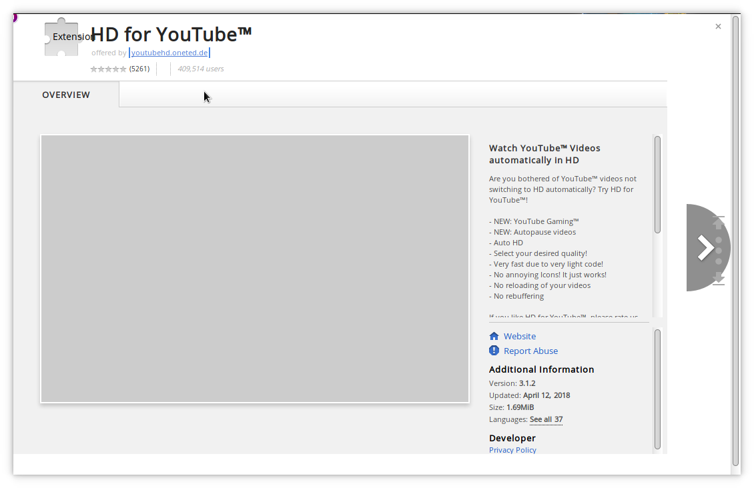754x488 pixels.
Task: Show all 37 supported languages
Action: [546, 419]
